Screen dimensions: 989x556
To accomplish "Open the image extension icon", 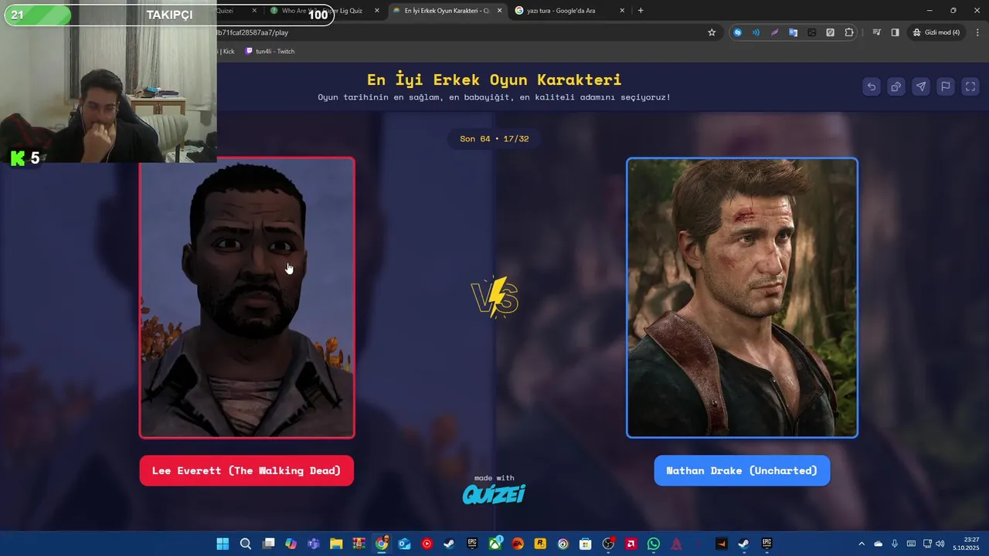I will tap(811, 32).
